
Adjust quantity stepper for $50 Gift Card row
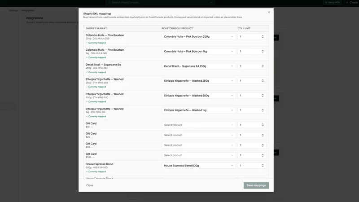[263, 145]
